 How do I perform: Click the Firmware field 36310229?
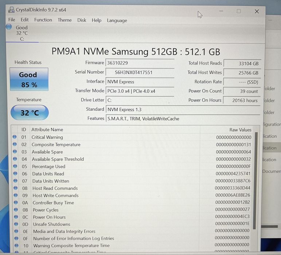pyautogui.click(x=140, y=63)
